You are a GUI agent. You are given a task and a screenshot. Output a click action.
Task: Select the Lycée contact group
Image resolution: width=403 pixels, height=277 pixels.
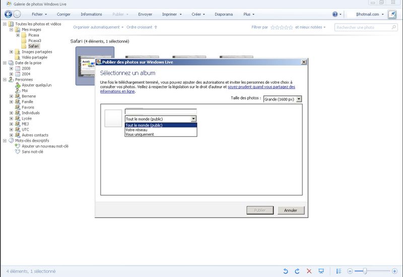(x=27, y=119)
